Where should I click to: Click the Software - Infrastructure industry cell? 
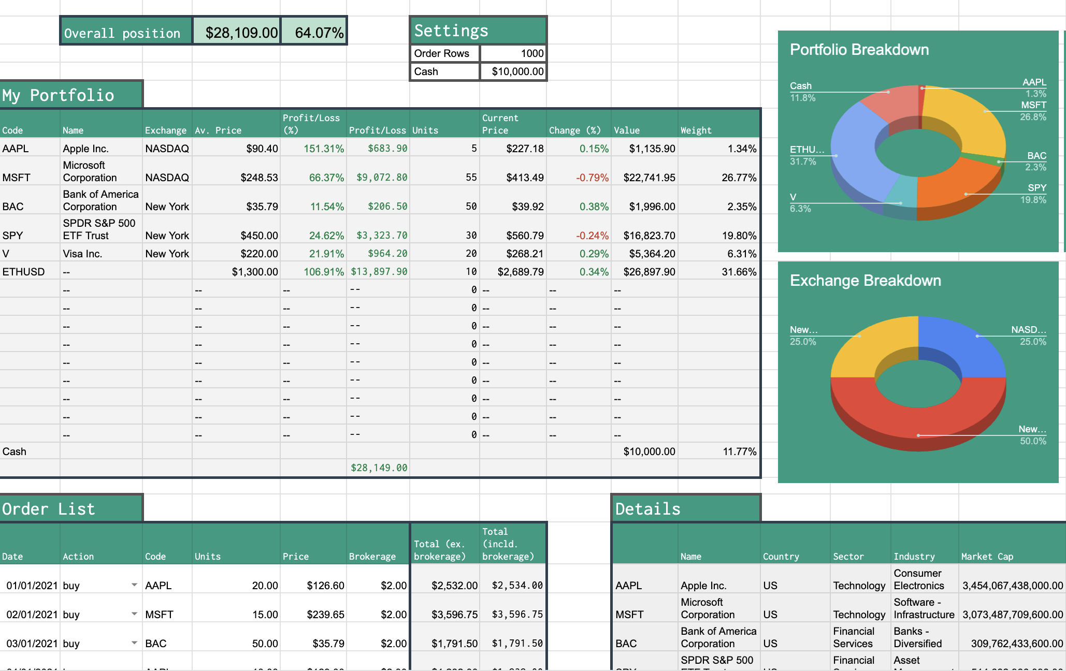[x=924, y=608]
